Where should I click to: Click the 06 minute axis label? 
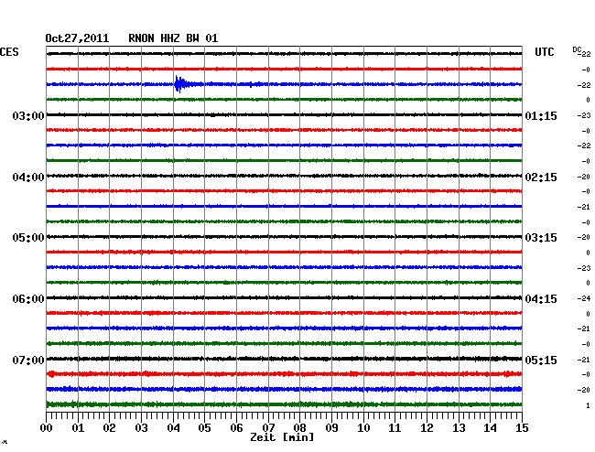point(236,428)
